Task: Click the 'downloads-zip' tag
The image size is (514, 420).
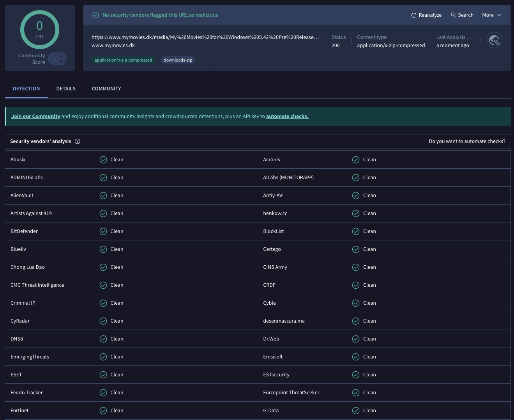Action: point(178,60)
